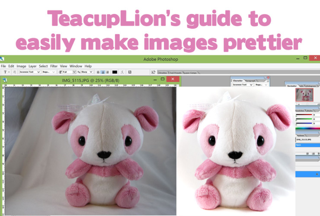Adjust the green color slider
The image size is (320, 216).
tap(304, 119)
